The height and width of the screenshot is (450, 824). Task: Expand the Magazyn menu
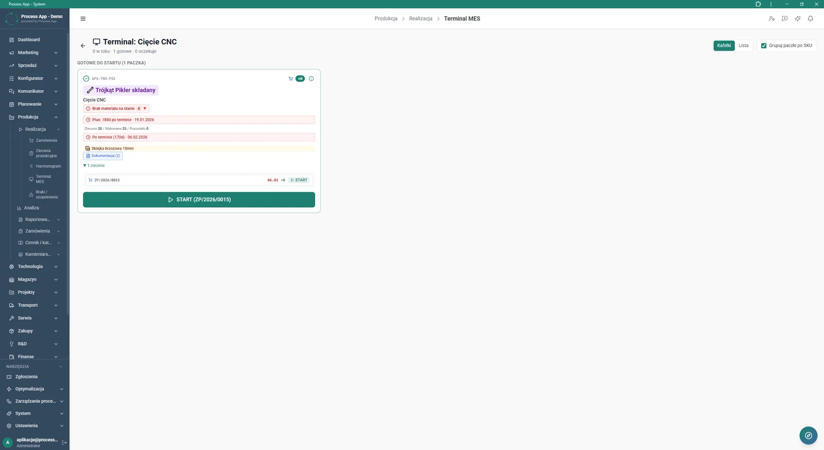[x=34, y=279]
